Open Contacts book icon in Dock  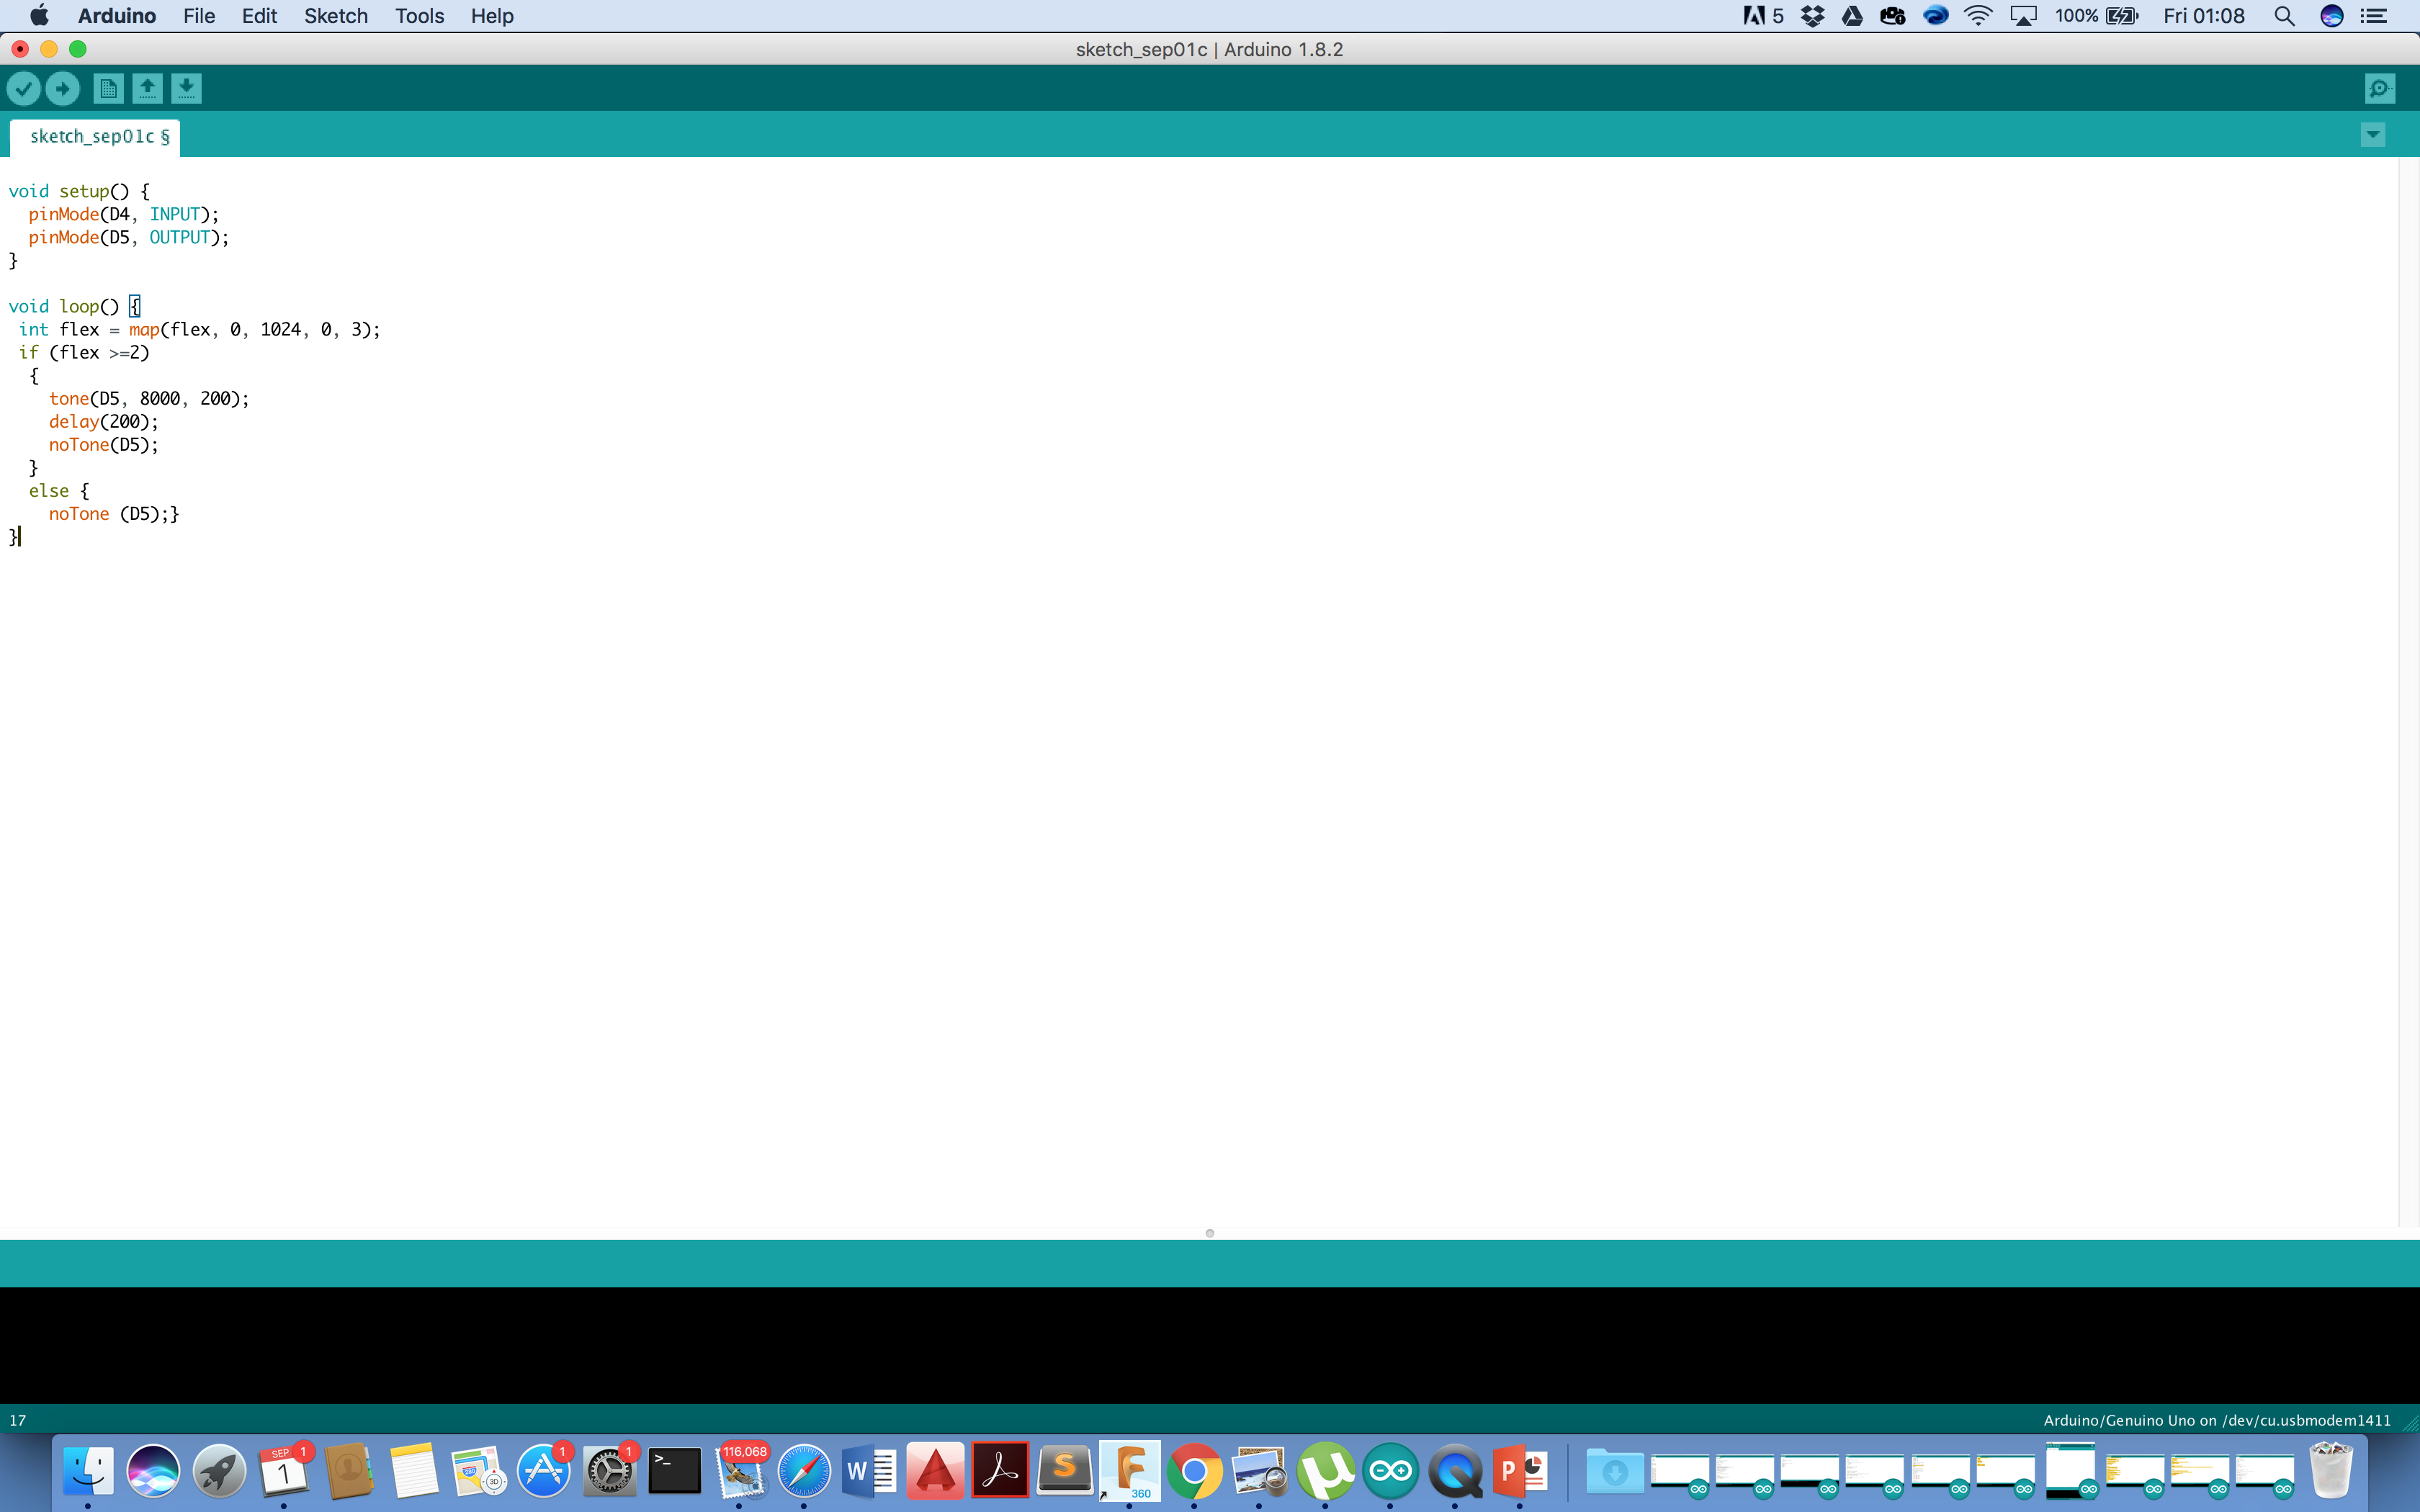tap(349, 1471)
